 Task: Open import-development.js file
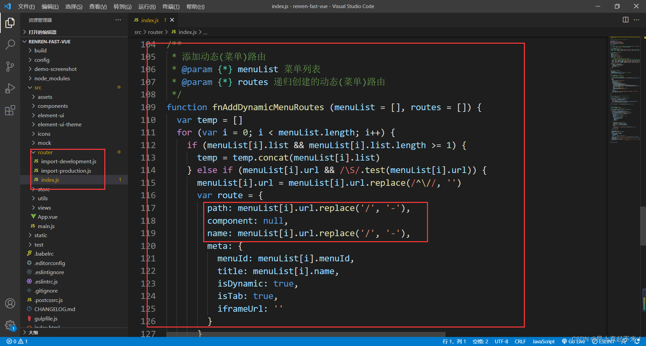coord(69,161)
